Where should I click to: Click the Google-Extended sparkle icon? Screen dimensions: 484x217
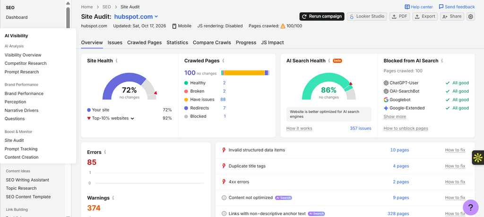tap(386, 108)
